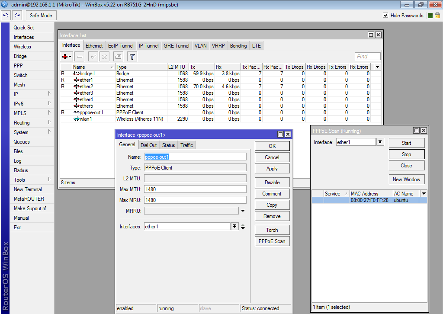Expand the System submenu
The image size is (443, 314).
(49, 132)
